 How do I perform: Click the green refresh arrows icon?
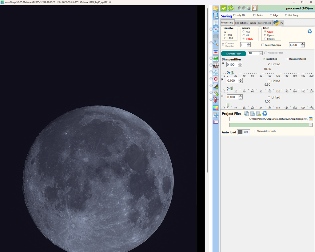[x=230, y=8]
